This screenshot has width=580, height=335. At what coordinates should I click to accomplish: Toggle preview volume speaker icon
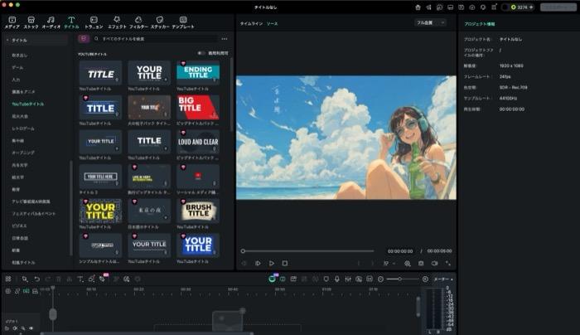[x=434, y=263]
